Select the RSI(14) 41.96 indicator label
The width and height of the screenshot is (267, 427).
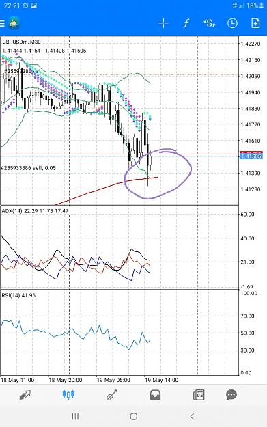18,295
